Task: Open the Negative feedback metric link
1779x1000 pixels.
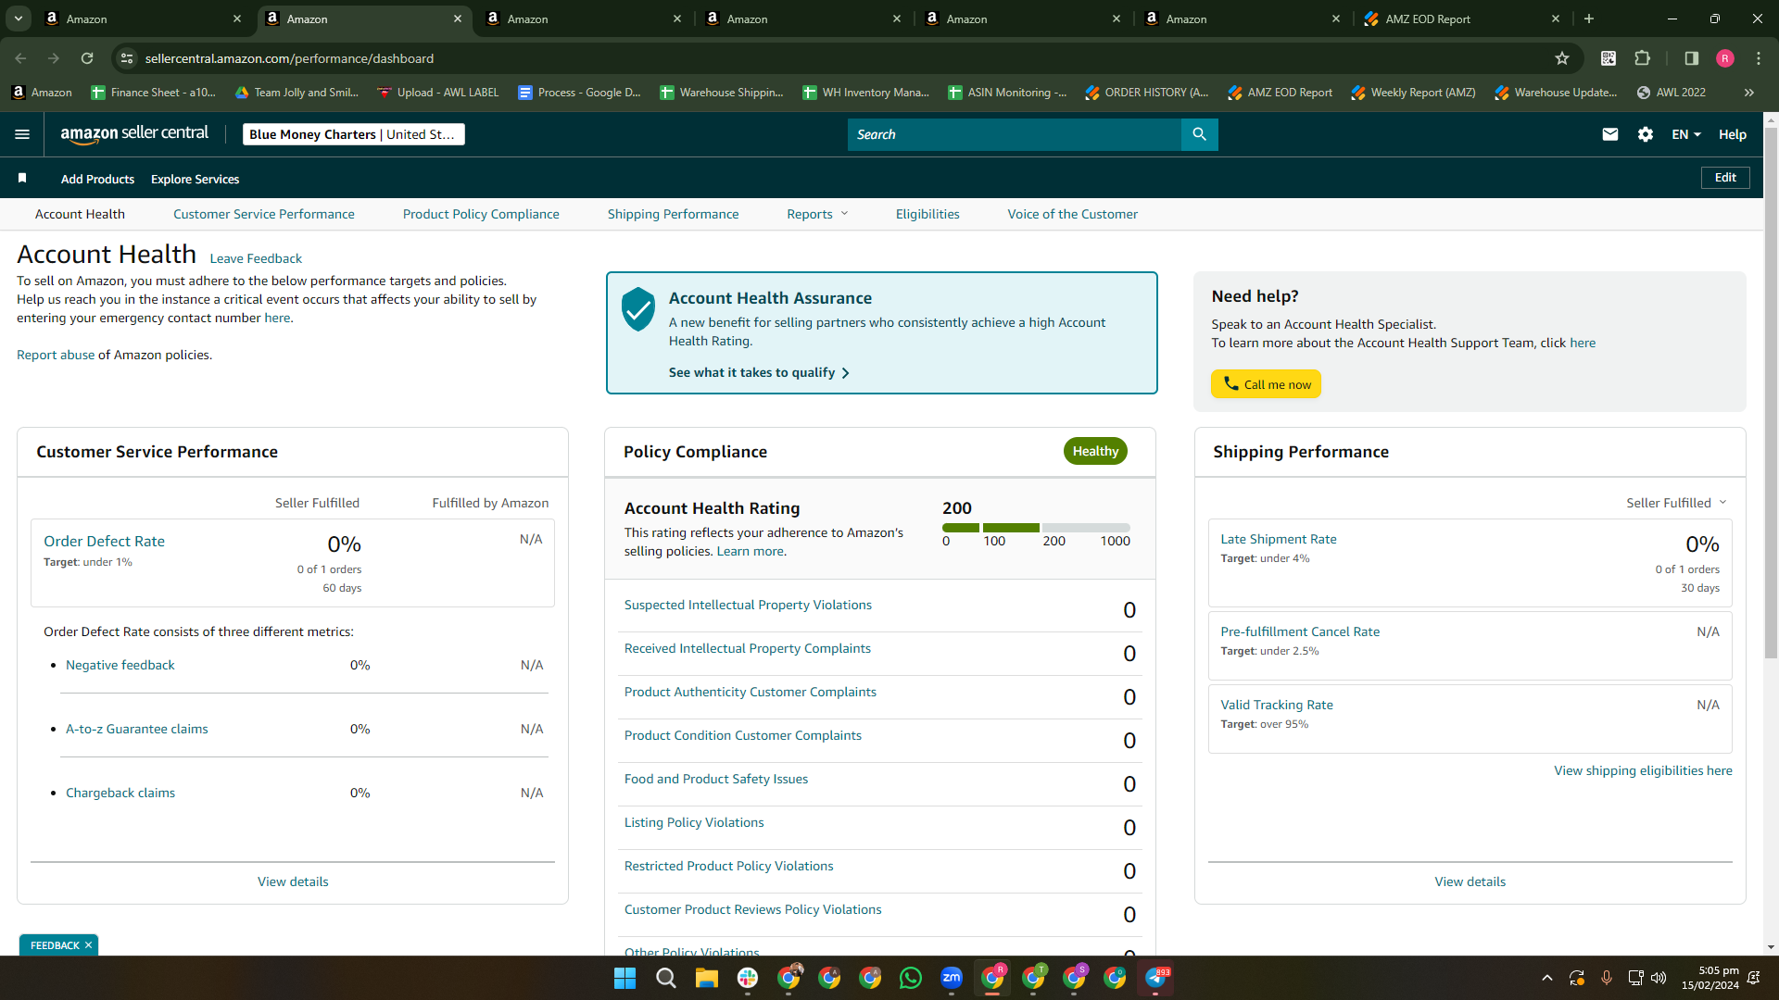Action: pos(120,665)
